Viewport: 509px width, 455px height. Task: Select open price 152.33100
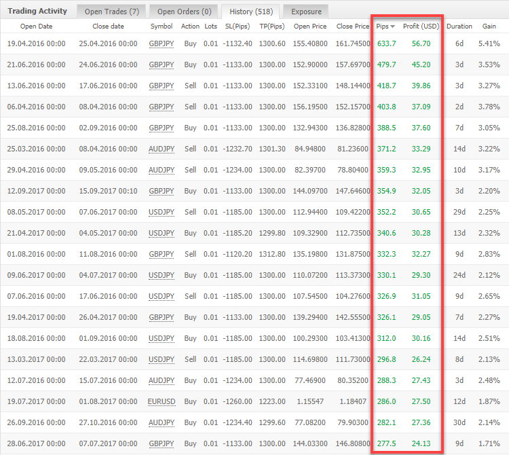pos(310,86)
